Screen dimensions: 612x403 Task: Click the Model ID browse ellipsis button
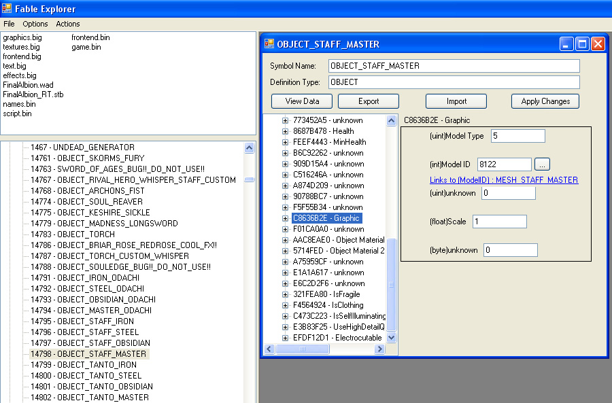542,164
